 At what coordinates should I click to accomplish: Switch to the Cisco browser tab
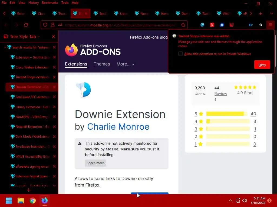click(x=39, y=13)
